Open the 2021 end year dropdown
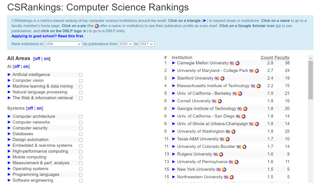Image resolution: width=321 pixels, height=183 pixels. click(147, 44)
